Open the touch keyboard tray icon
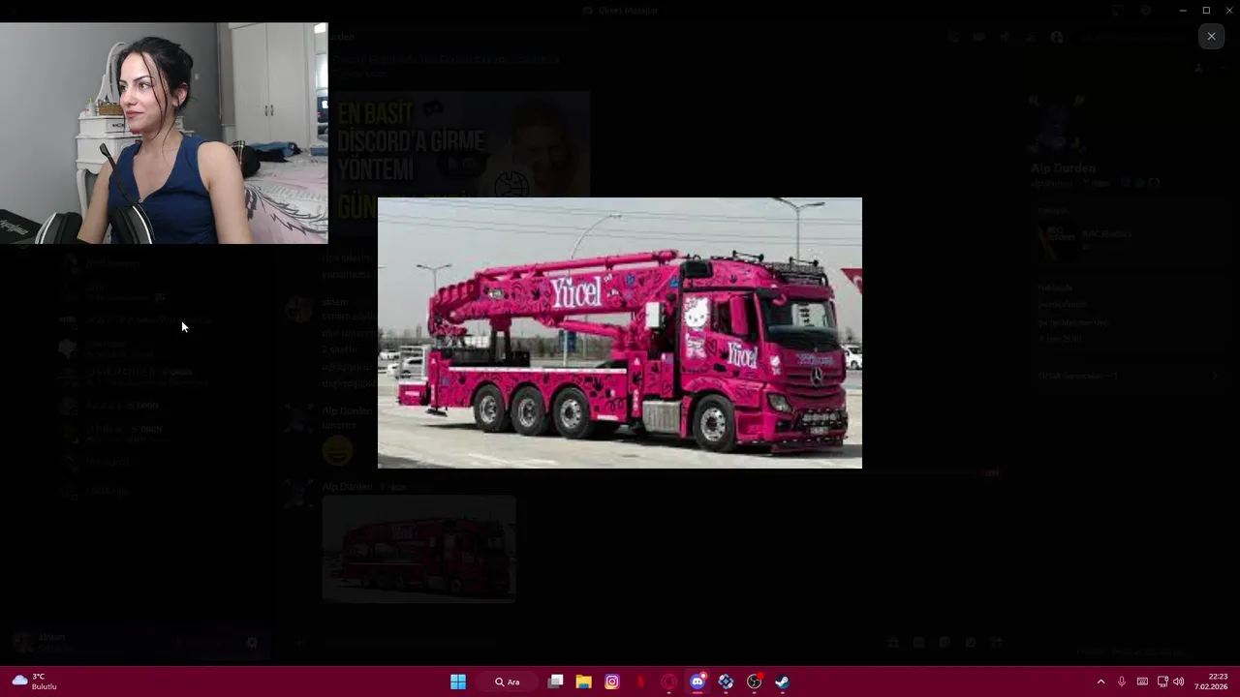 pyautogui.click(x=1142, y=682)
